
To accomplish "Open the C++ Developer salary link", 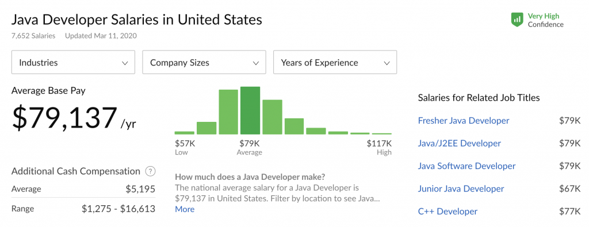I will coord(448,211).
